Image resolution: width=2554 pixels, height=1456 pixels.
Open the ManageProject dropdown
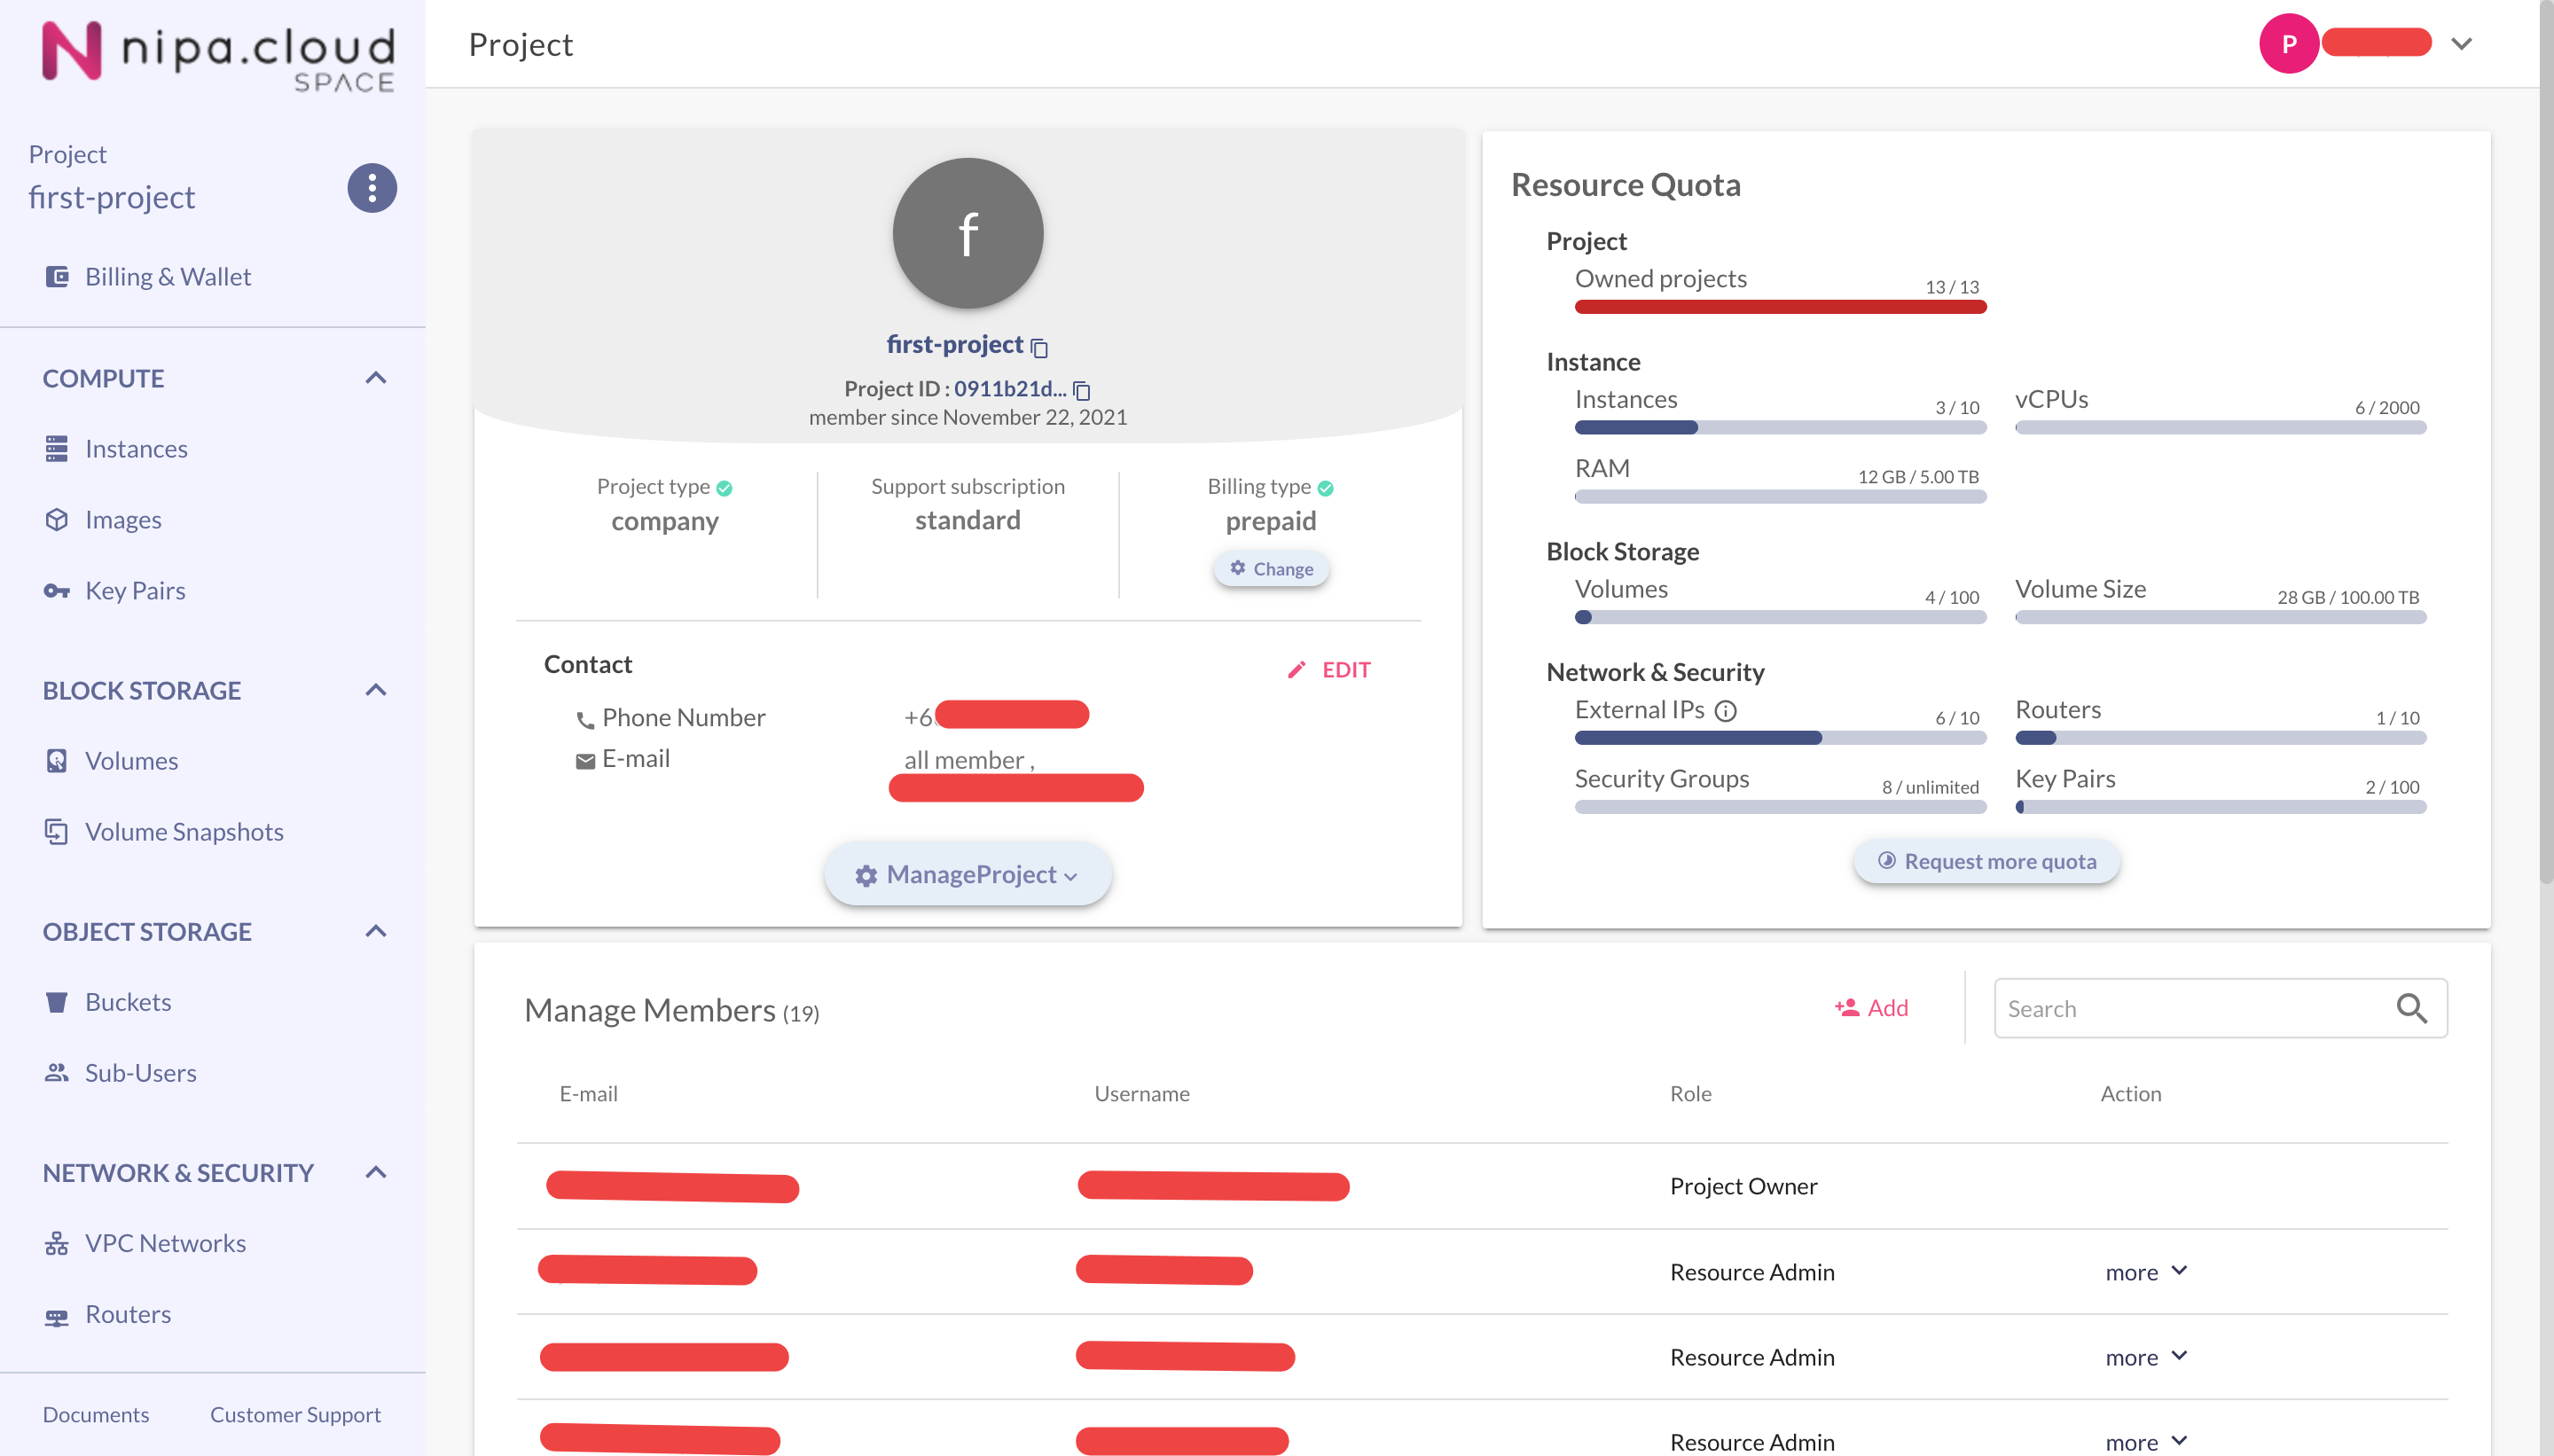967,875
